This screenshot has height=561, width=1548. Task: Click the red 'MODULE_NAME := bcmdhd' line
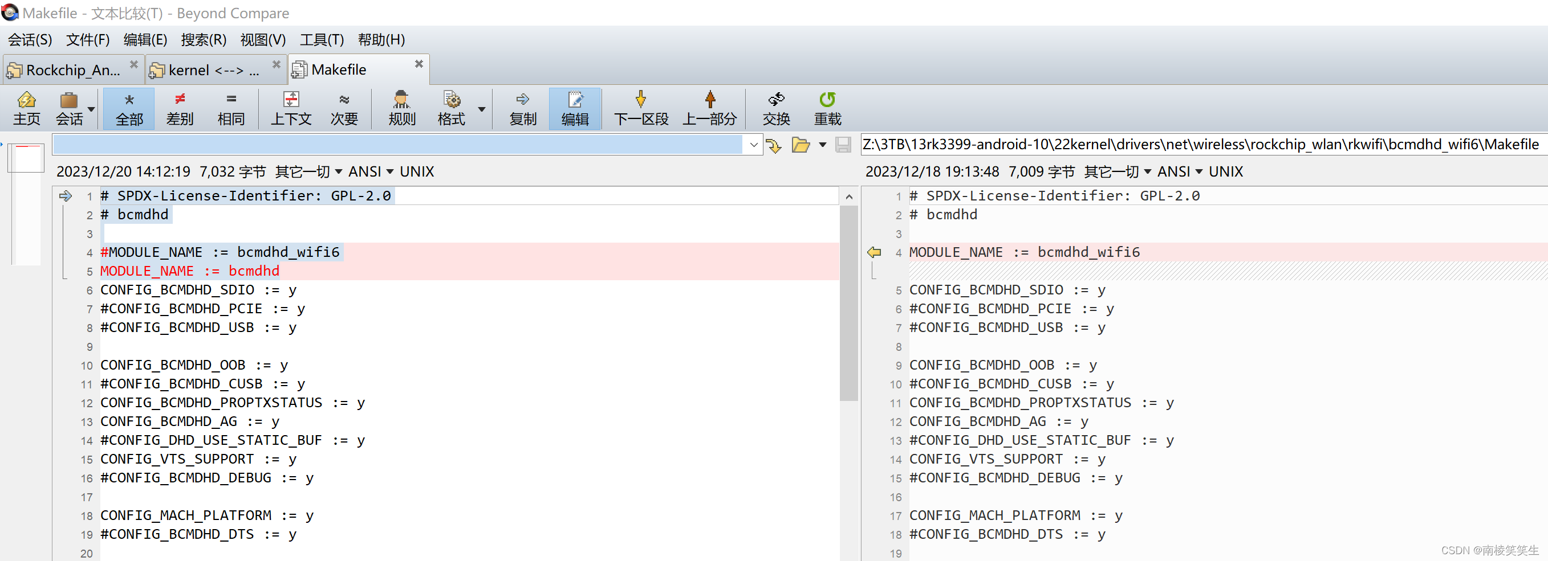pyautogui.click(x=190, y=271)
